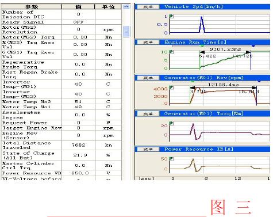Screen dimensions: 273x217
Task: Select blue end cursor marker above Engine Run Time graph
Action: 253,46
